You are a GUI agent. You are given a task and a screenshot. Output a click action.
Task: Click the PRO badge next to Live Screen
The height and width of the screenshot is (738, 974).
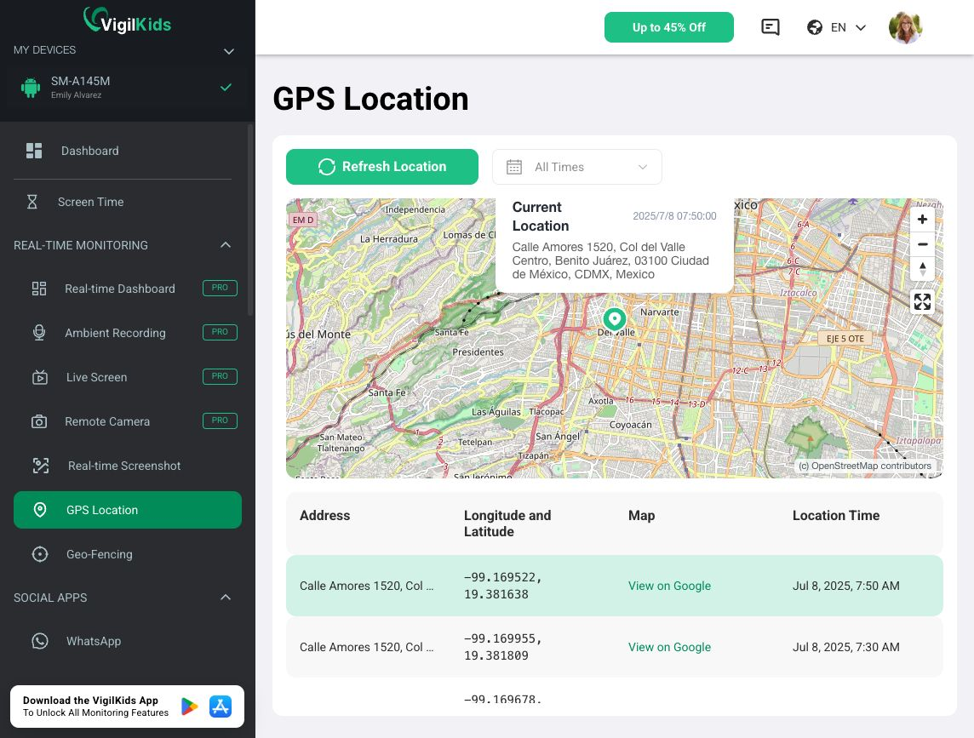[220, 376]
